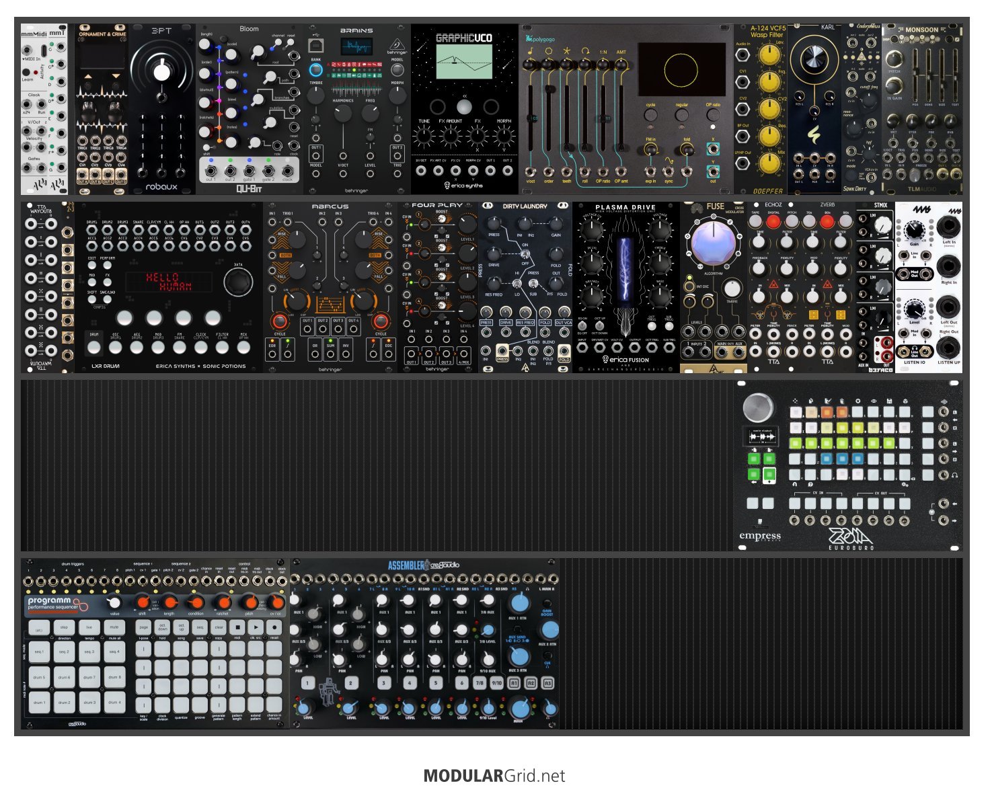Toggle the lit DIGITAL button on ECHOZ
This screenshot has width=990, height=790.
click(x=773, y=221)
